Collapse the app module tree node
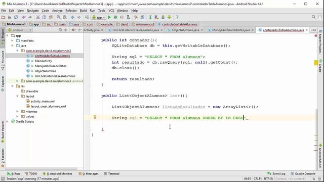 coord(8,36)
